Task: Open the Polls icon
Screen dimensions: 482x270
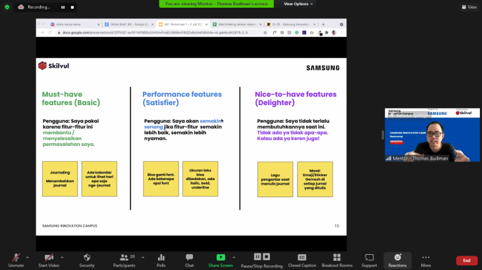Action: pos(161,260)
